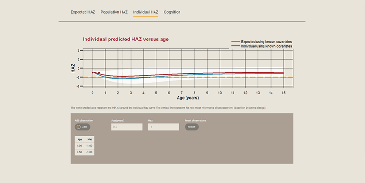Click the x-axis tick label 7
Screen dimensions: 365x183
click(x=182, y=93)
